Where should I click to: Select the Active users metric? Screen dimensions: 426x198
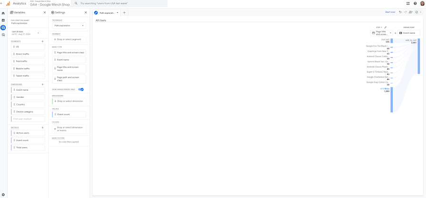click(28, 133)
